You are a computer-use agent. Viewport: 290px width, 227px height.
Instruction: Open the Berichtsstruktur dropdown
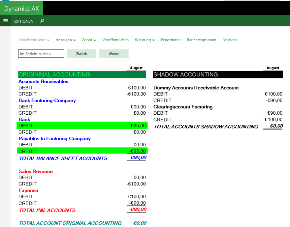pos(34,40)
